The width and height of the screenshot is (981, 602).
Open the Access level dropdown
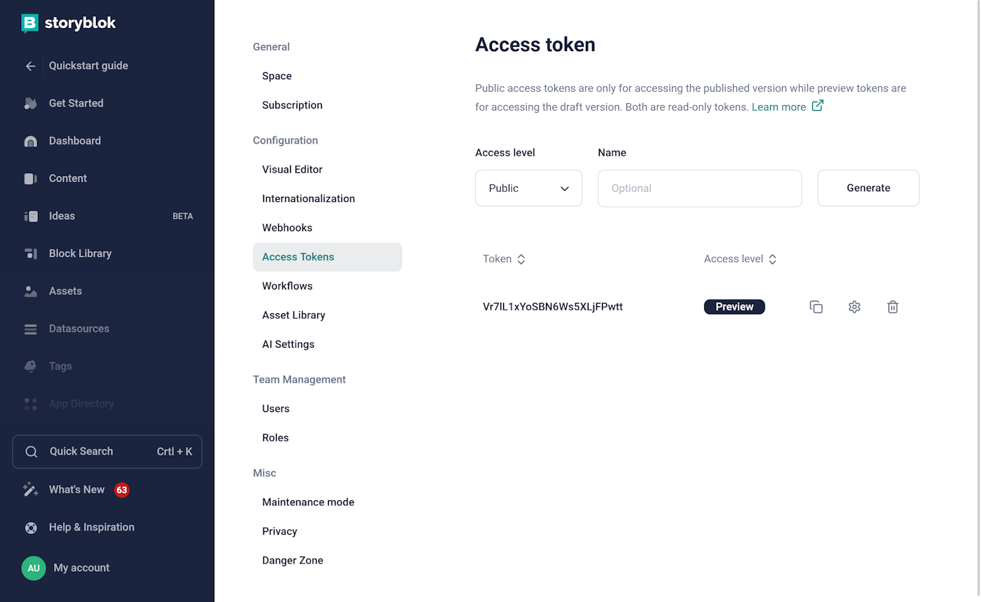tap(528, 188)
